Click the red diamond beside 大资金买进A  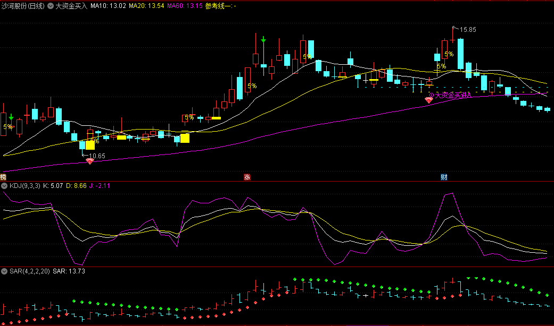pos(428,100)
